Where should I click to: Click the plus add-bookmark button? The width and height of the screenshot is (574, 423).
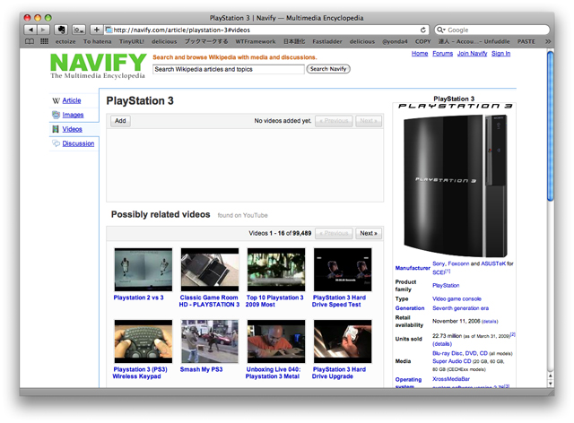(x=96, y=30)
